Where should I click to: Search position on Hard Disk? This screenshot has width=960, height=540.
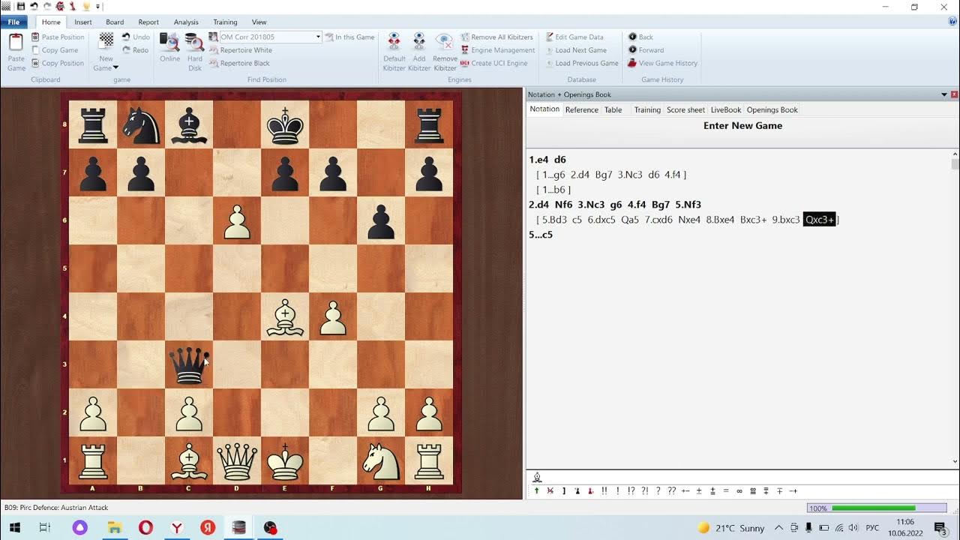195,52
